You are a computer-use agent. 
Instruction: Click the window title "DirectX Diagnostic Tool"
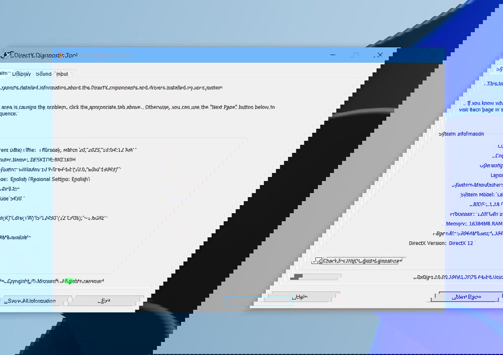(x=45, y=55)
